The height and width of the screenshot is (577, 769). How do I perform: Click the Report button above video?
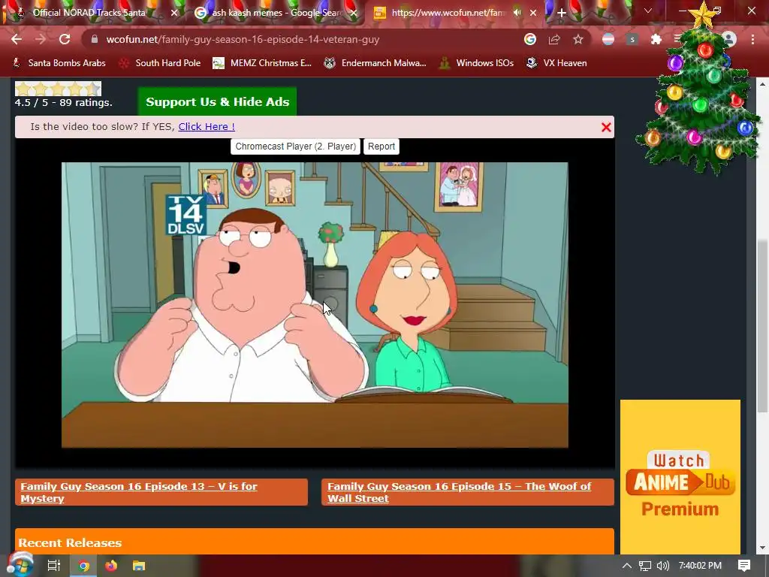[x=381, y=147]
